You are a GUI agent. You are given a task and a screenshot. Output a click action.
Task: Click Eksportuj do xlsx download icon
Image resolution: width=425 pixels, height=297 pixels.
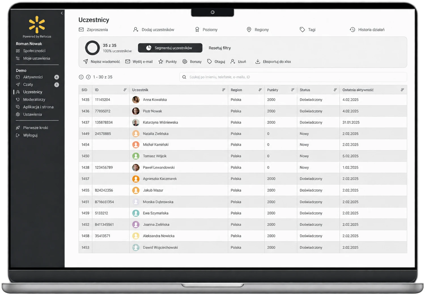click(258, 61)
